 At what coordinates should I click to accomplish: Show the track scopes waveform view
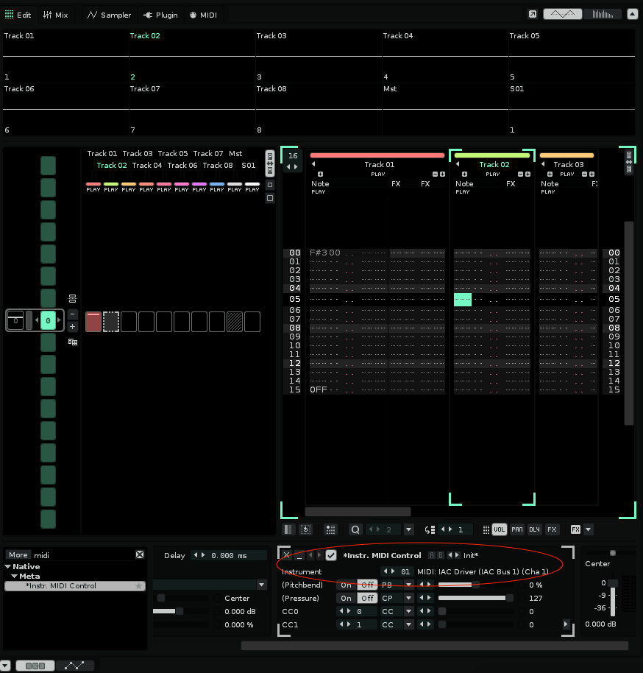pyautogui.click(x=562, y=14)
